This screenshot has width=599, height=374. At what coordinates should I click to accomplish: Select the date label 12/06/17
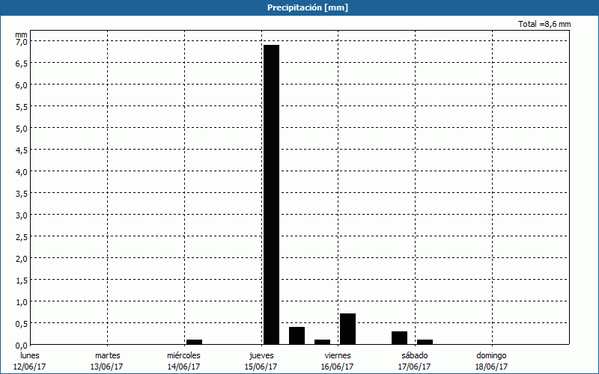[30, 367]
